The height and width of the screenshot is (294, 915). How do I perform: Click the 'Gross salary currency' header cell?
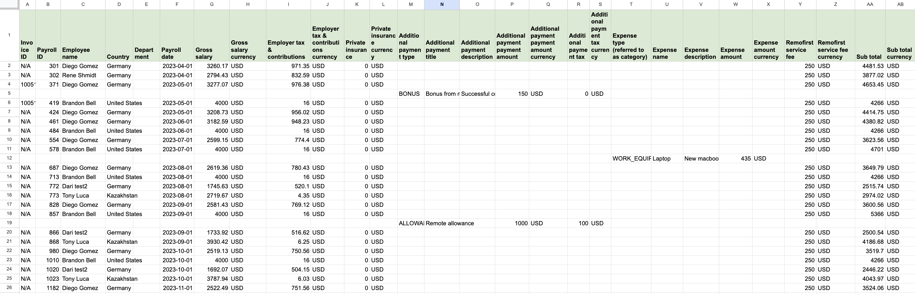point(247,35)
